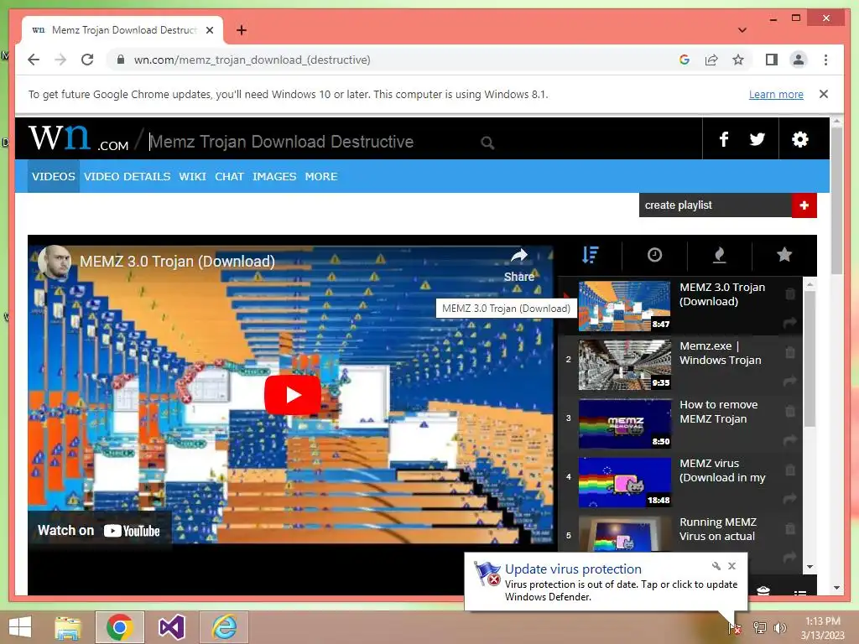Expand the MORE menu
859x644 pixels.
[321, 176]
